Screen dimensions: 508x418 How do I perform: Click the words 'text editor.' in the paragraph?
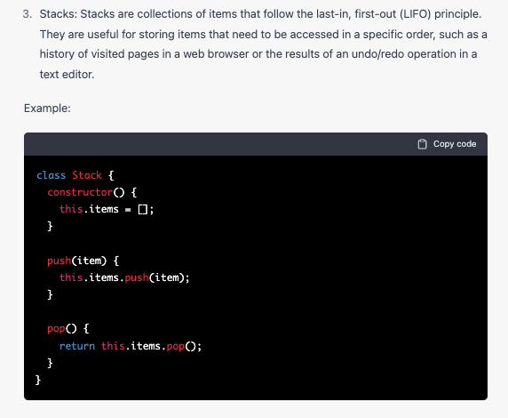coord(67,75)
